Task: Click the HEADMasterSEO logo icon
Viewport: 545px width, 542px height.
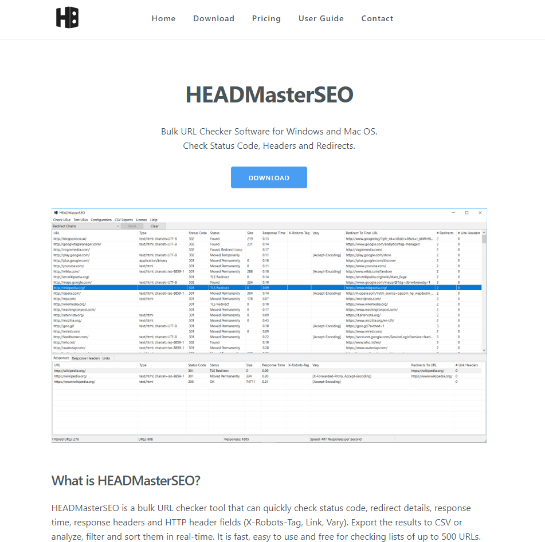Action: point(68,17)
